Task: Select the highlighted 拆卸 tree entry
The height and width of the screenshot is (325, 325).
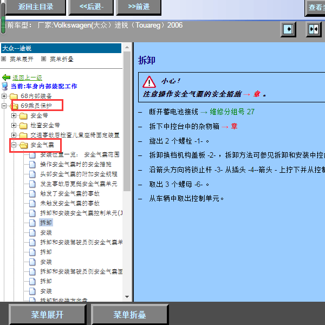Action: pos(46,223)
